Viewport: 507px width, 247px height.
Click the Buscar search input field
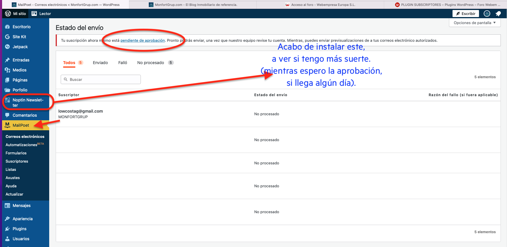coord(101,79)
